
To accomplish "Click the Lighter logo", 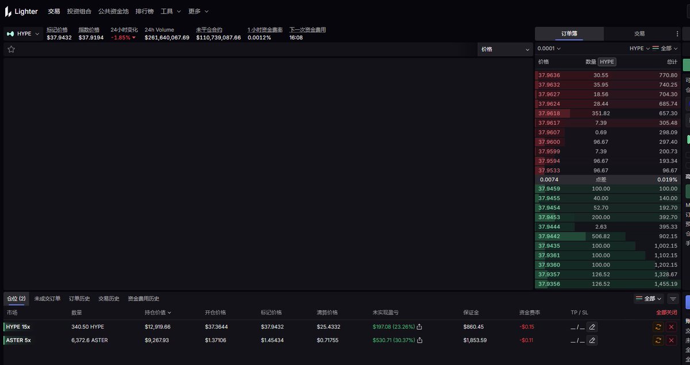I will coord(21,11).
